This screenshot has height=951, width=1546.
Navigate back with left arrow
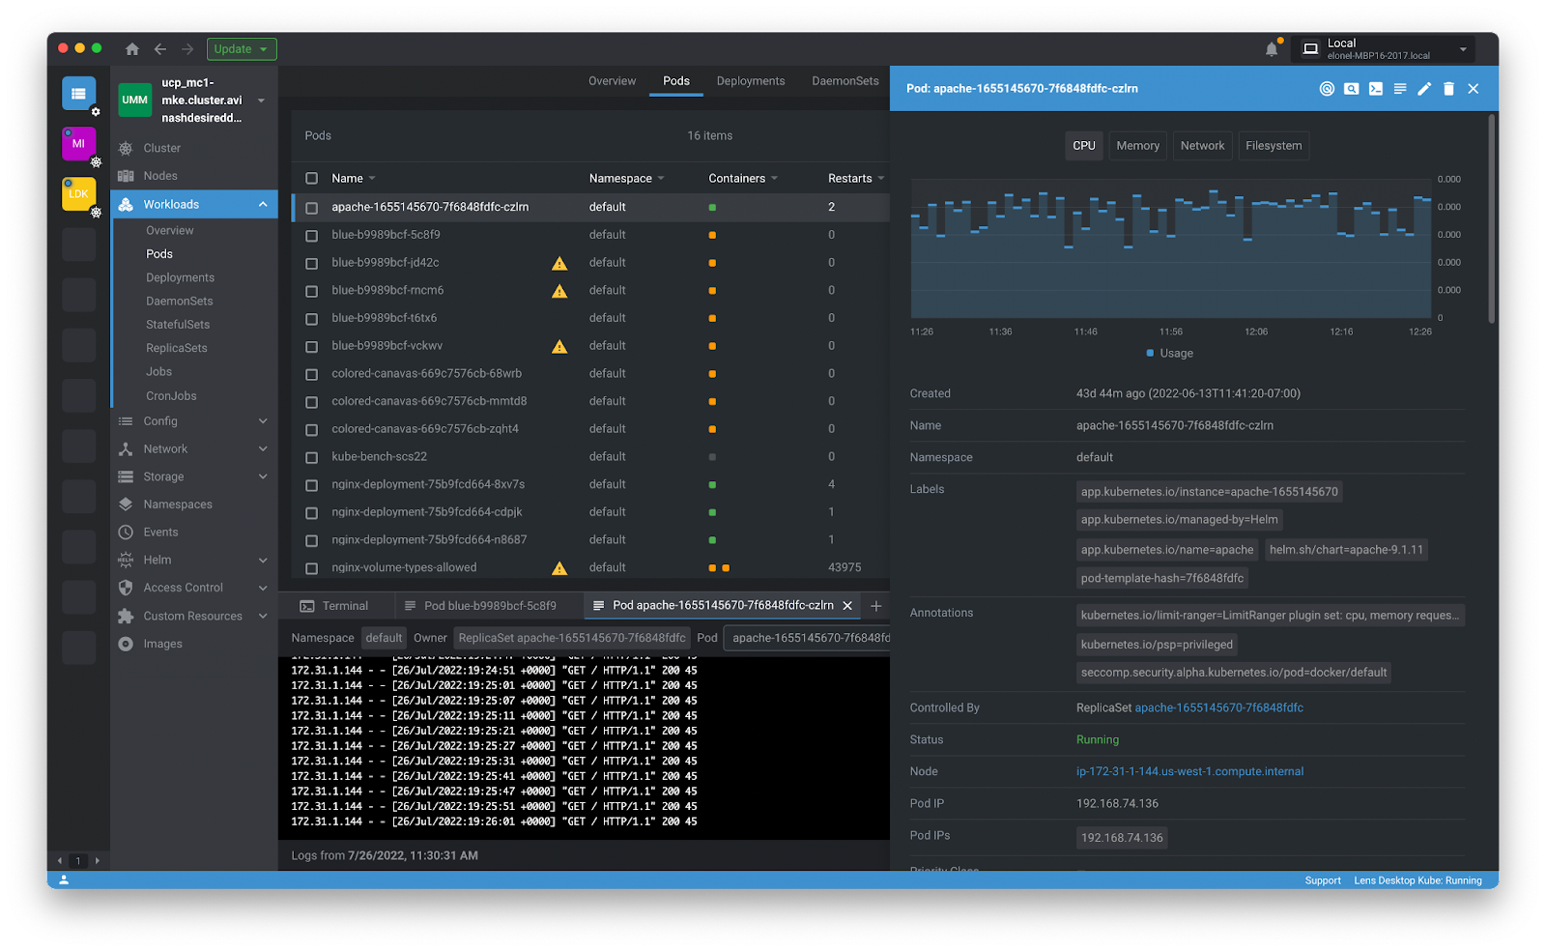[x=160, y=49]
